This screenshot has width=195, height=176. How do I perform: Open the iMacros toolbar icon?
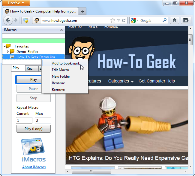[26, 20]
